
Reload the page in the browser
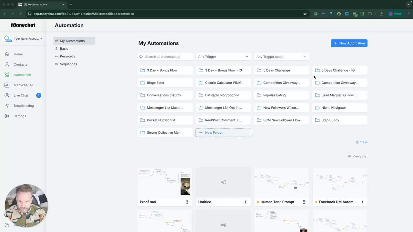point(20,14)
